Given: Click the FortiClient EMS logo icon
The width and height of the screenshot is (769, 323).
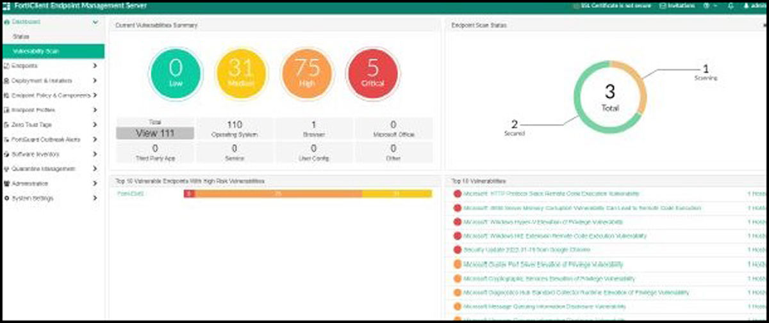Looking at the screenshot, I should point(8,6).
